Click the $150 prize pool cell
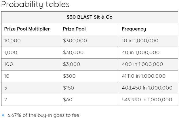This screenshot has height=118, width=179. tap(69, 88)
